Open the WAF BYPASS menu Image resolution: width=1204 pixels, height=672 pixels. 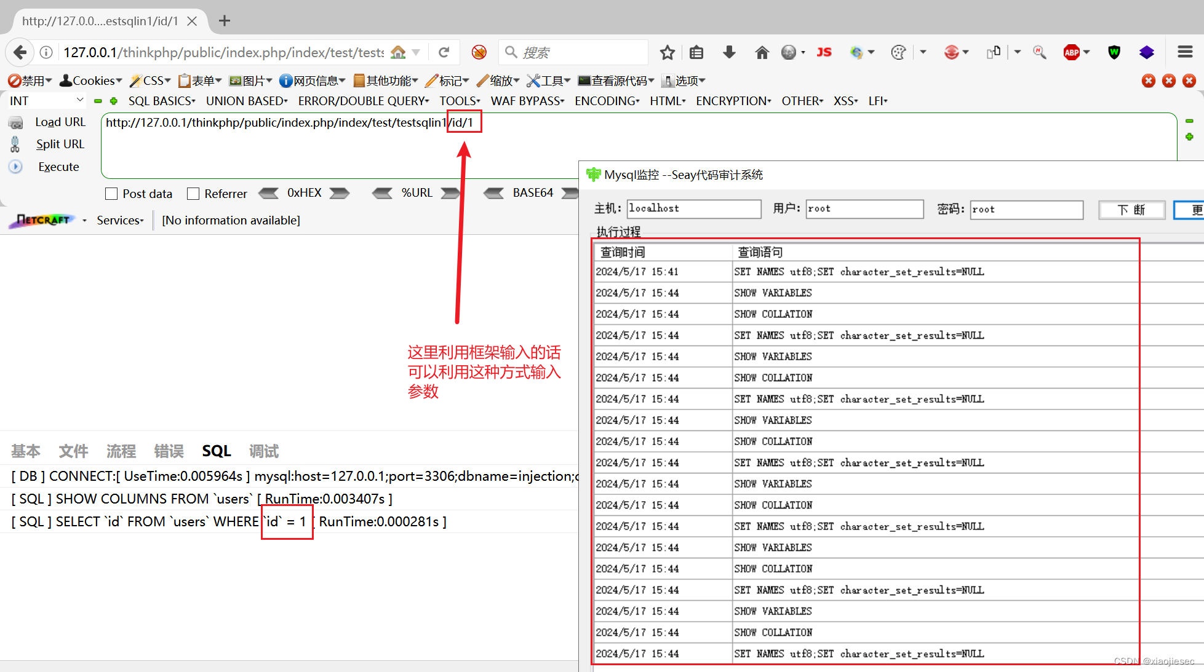point(526,101)
